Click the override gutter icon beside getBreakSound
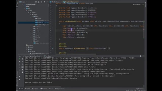The width and height of the screenshot is (162, 91). pyautogui.click(x=53, y=48)
